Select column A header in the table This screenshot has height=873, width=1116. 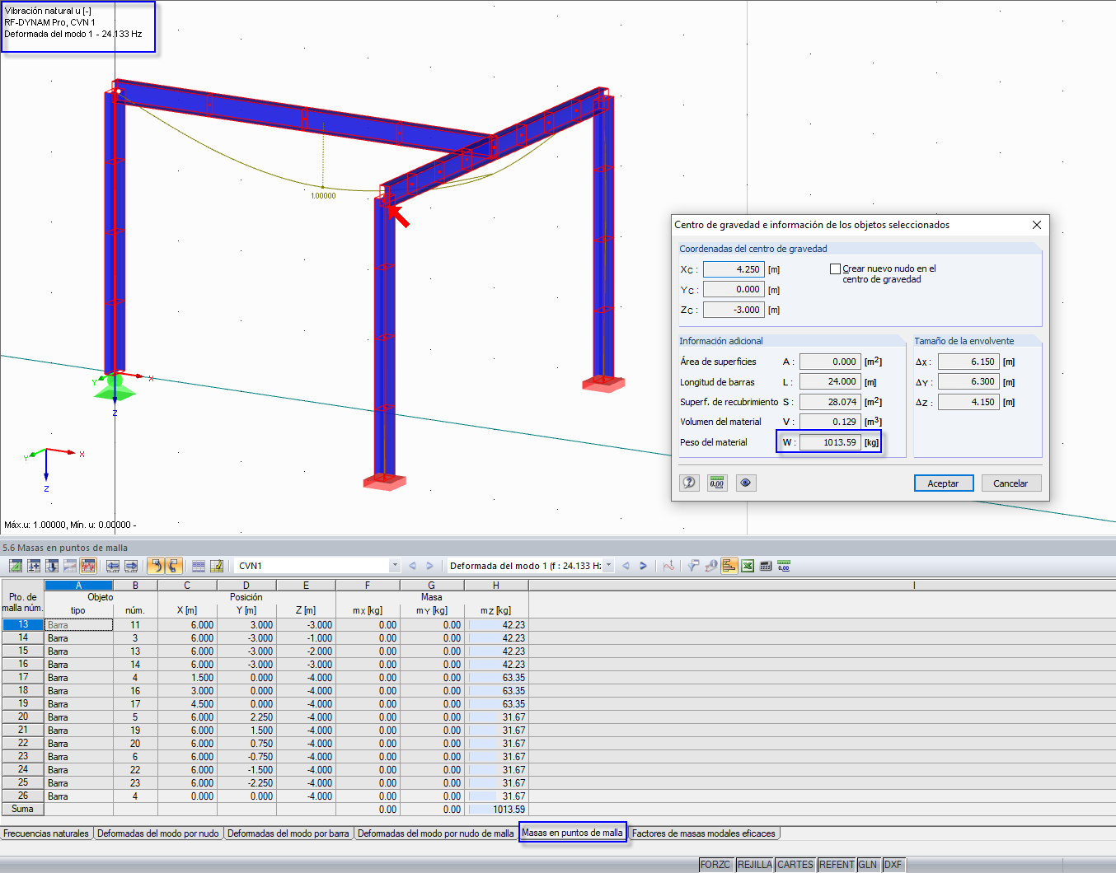(x=79, y=586)
